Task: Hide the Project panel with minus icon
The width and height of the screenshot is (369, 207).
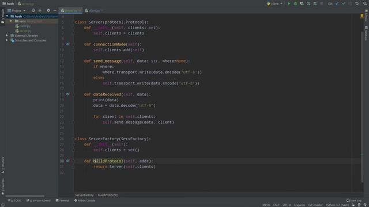Action: 55,10
